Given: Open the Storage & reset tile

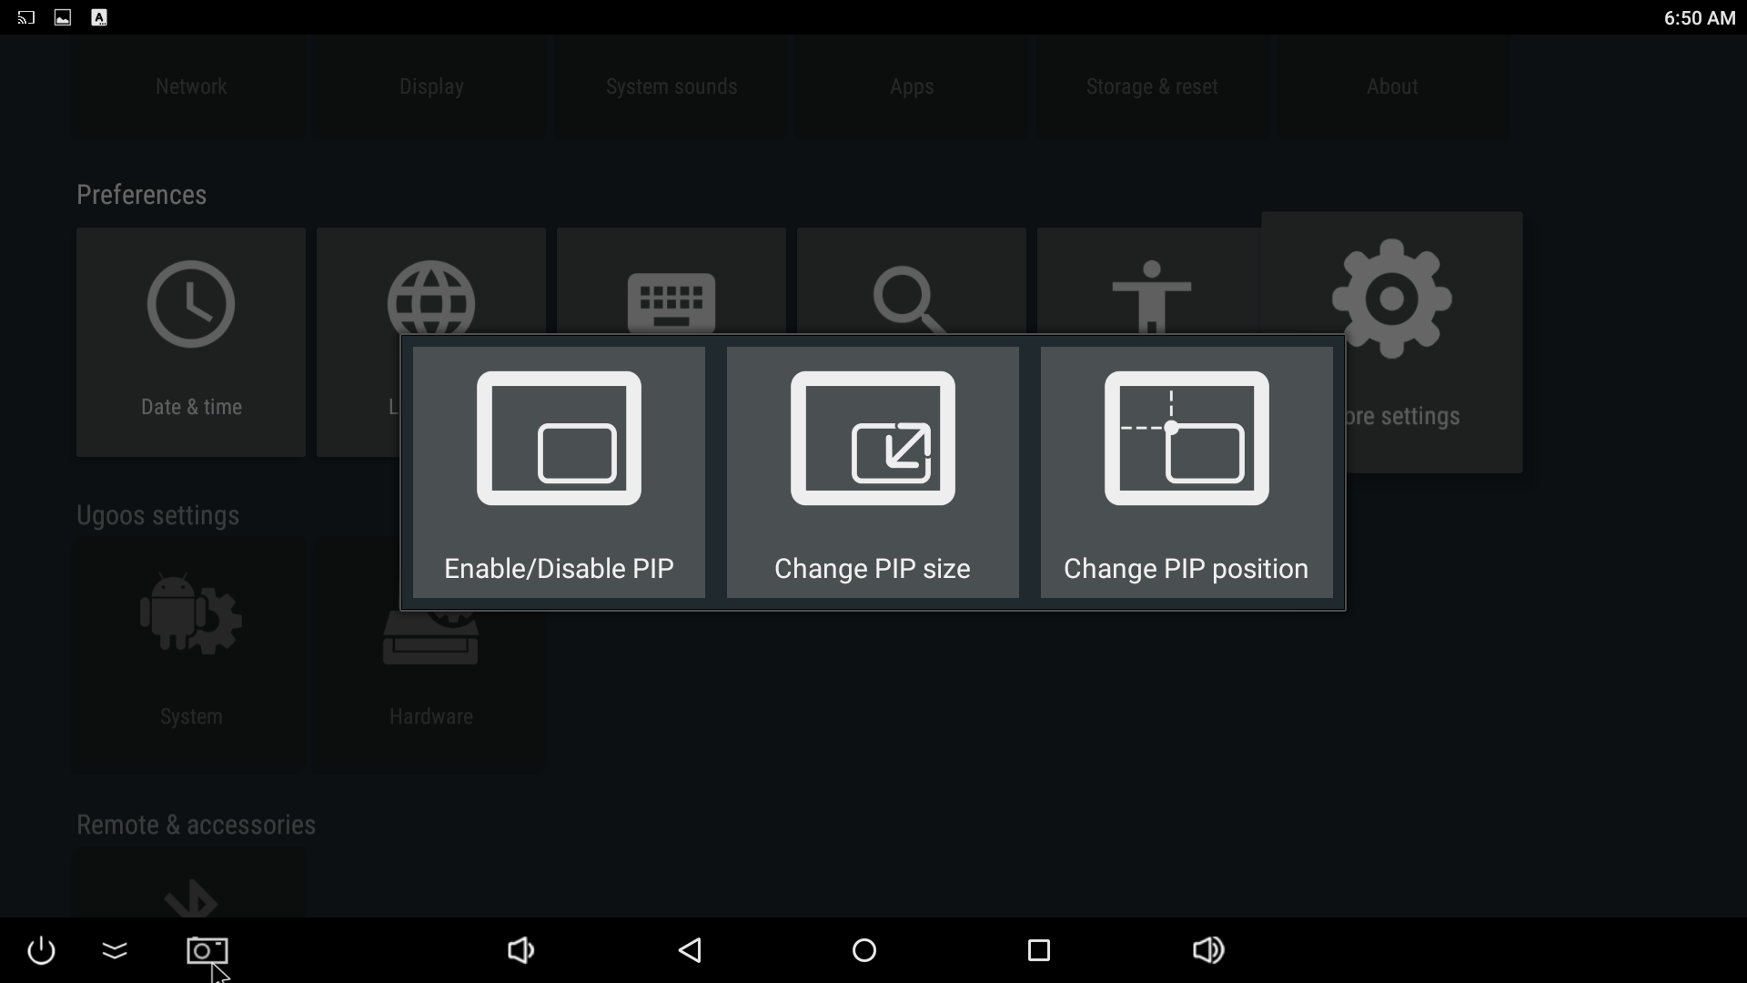Looking at the screenshot, I should click(x=1152, y=87).
